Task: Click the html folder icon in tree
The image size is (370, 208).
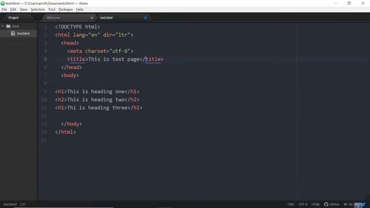Action: tap(8, 26)
